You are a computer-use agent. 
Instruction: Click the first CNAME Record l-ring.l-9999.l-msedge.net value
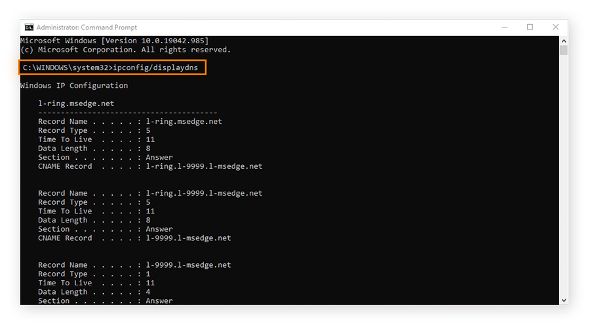(204, 166)
